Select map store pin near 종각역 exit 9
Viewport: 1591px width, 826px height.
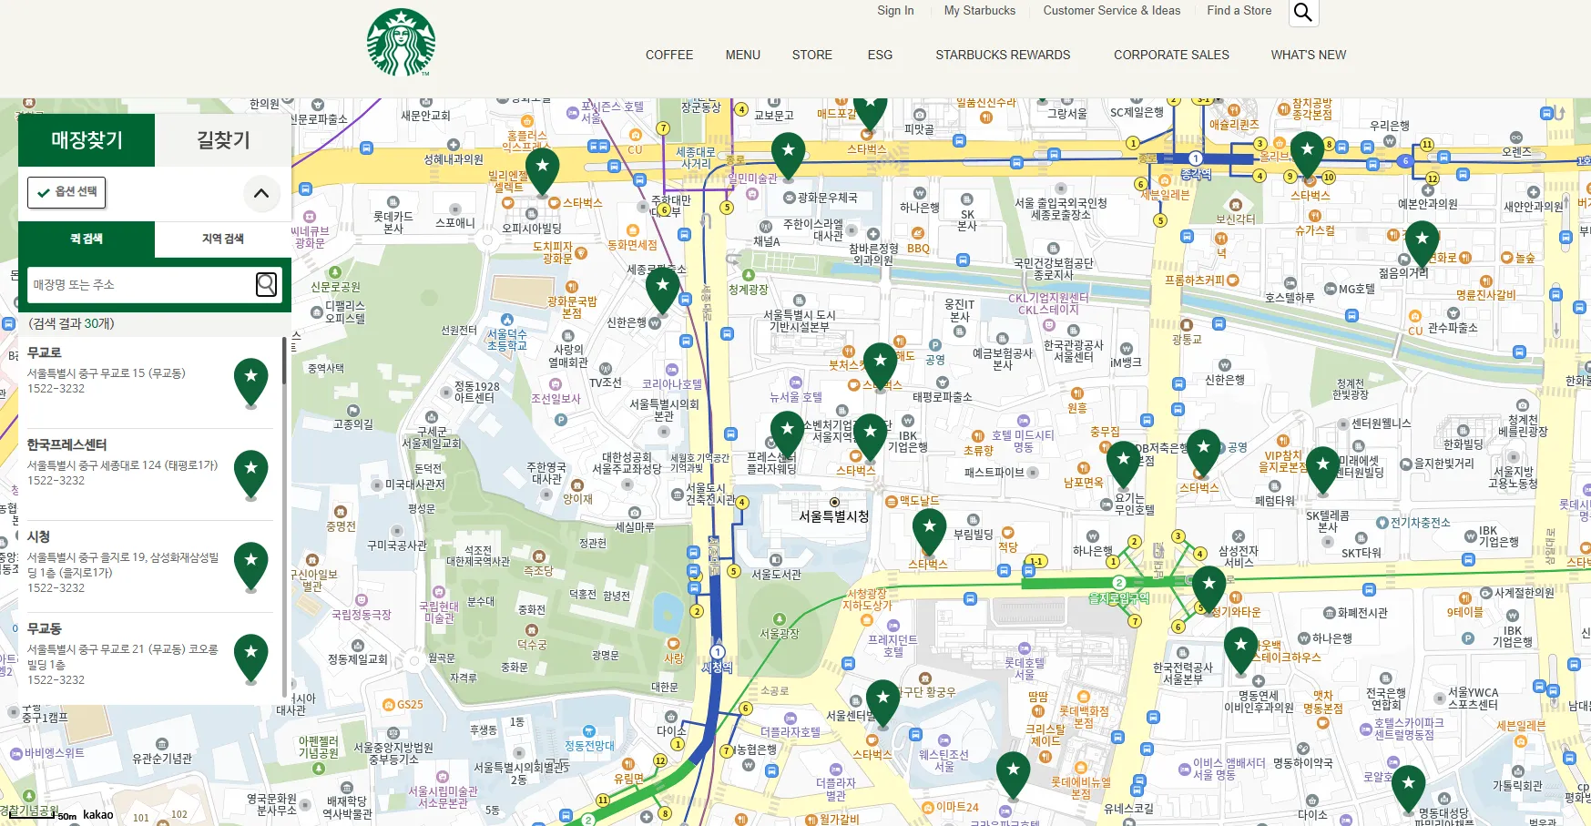coord(1308,155)
